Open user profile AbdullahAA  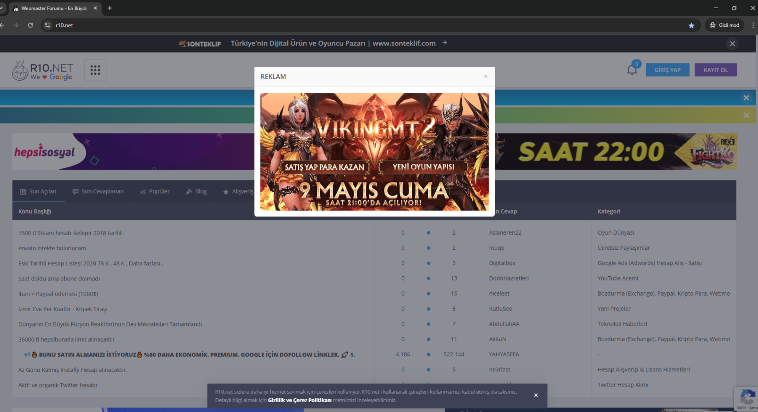(504, 324)
